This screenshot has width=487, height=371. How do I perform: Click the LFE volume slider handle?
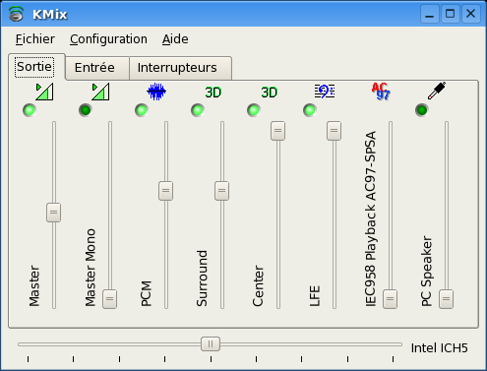point(334,131)
